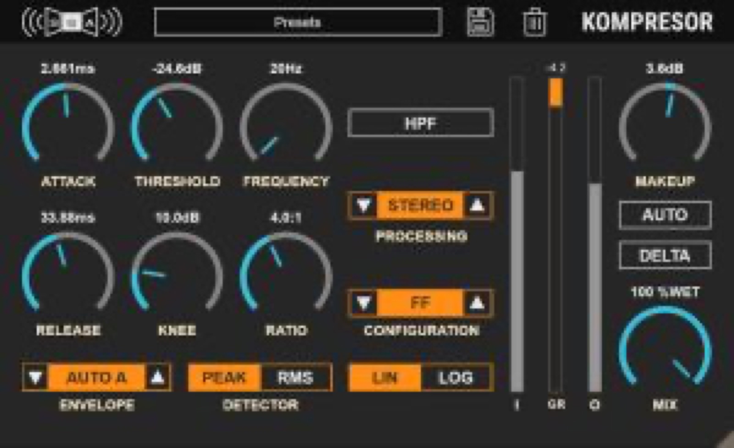The image size is (734, 448).
Task: Switch to LOG mode
Action: pyautogui.click(x=456, y=377)
